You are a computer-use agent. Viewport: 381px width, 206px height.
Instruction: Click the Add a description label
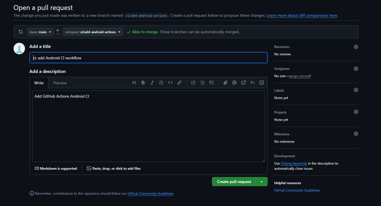(48, 71)
